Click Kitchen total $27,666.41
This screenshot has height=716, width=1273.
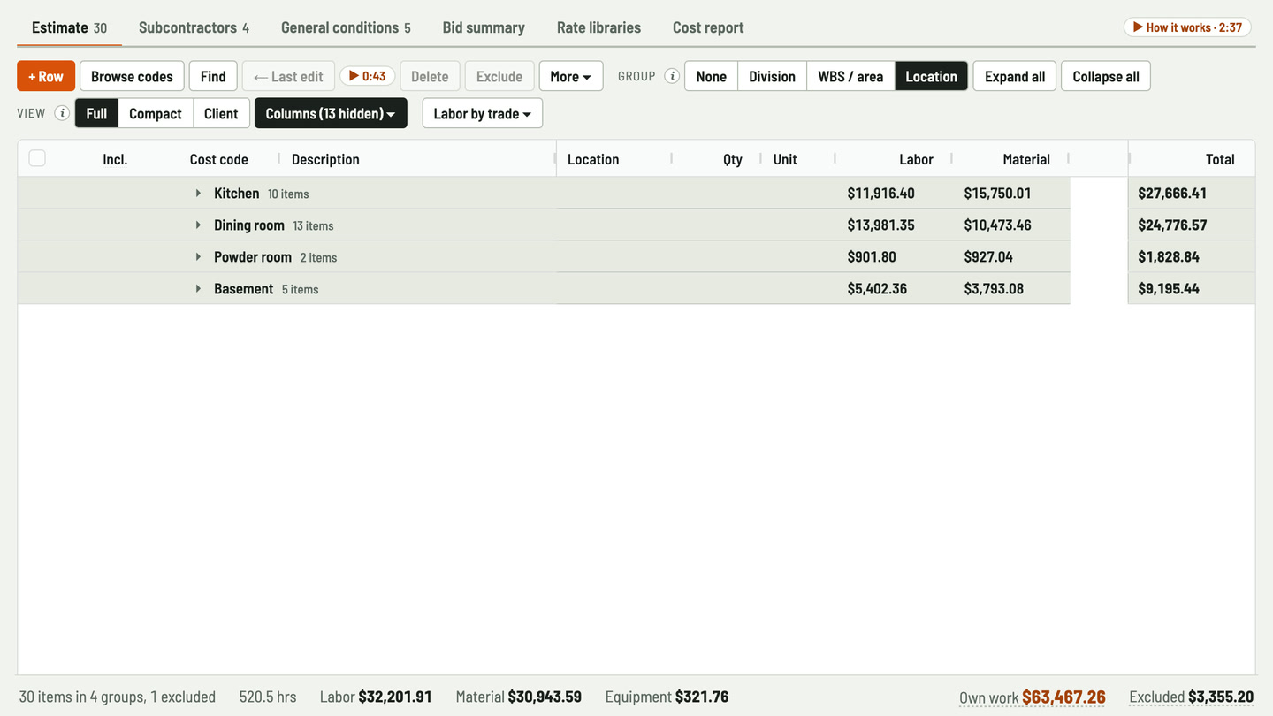coord(1172,193)
